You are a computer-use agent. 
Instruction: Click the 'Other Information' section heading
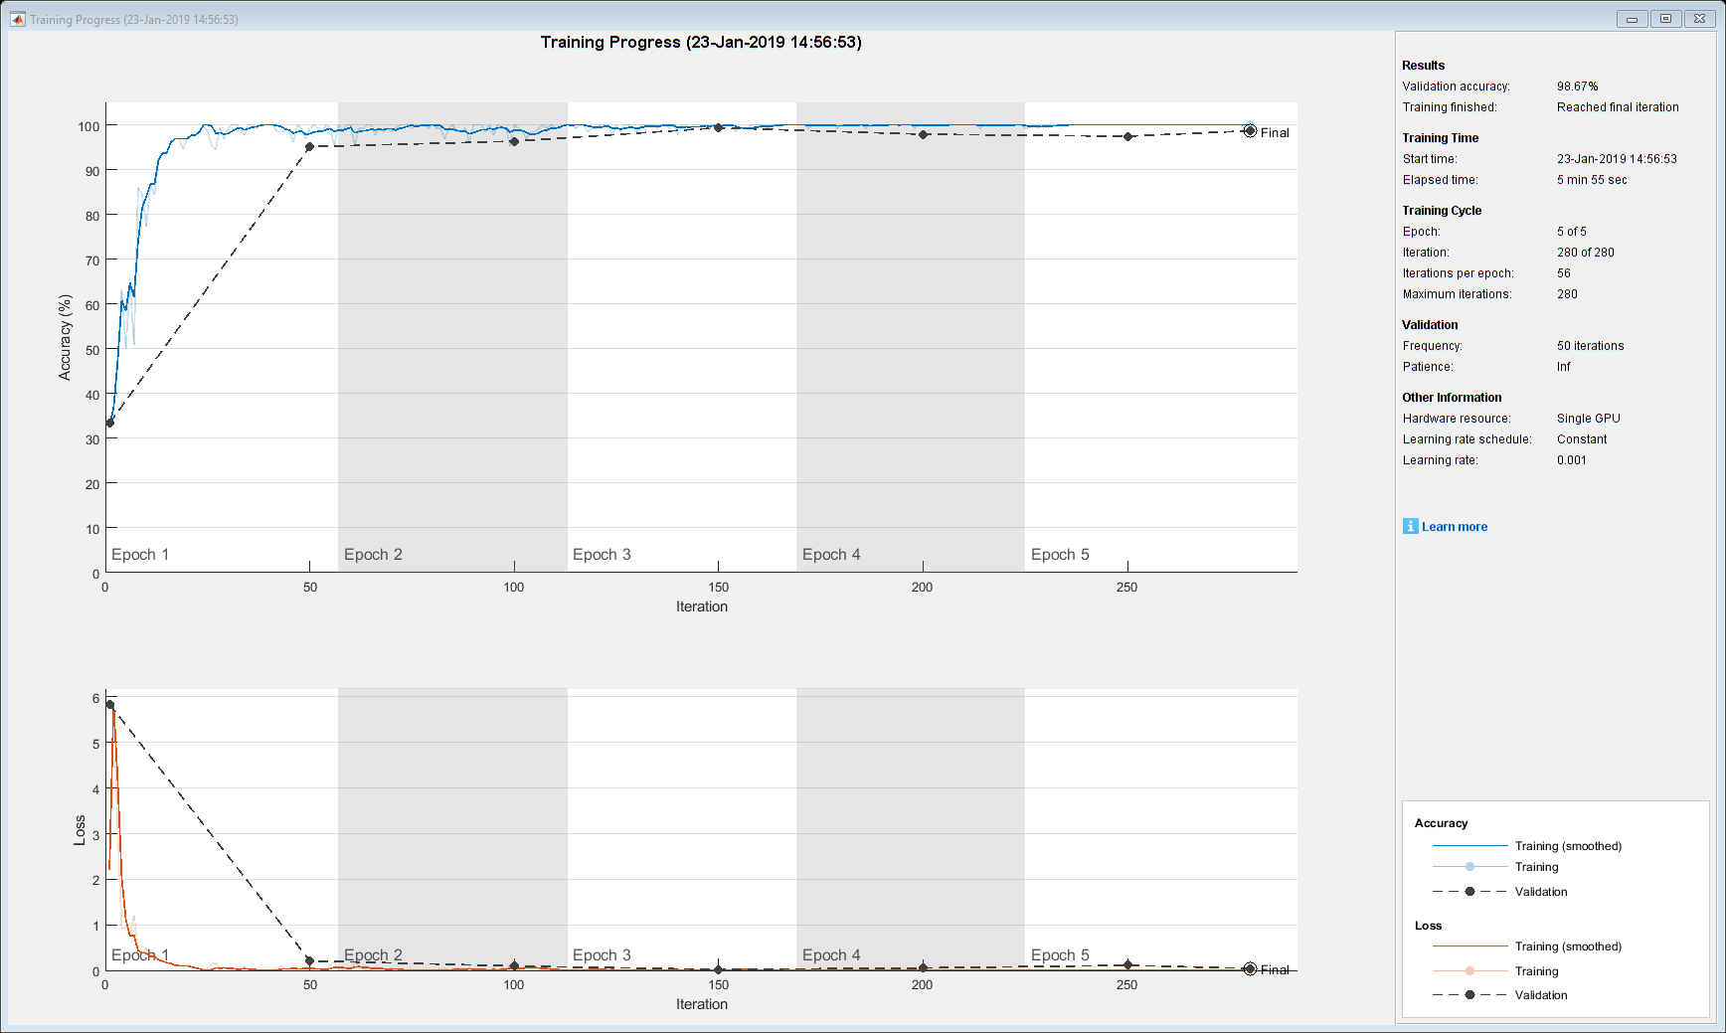[1452, 398]
